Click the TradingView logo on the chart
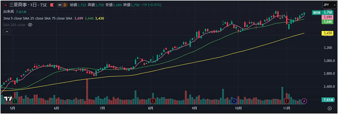The height and width of the screenshot is (114, 338). click(x=8, y=99)
